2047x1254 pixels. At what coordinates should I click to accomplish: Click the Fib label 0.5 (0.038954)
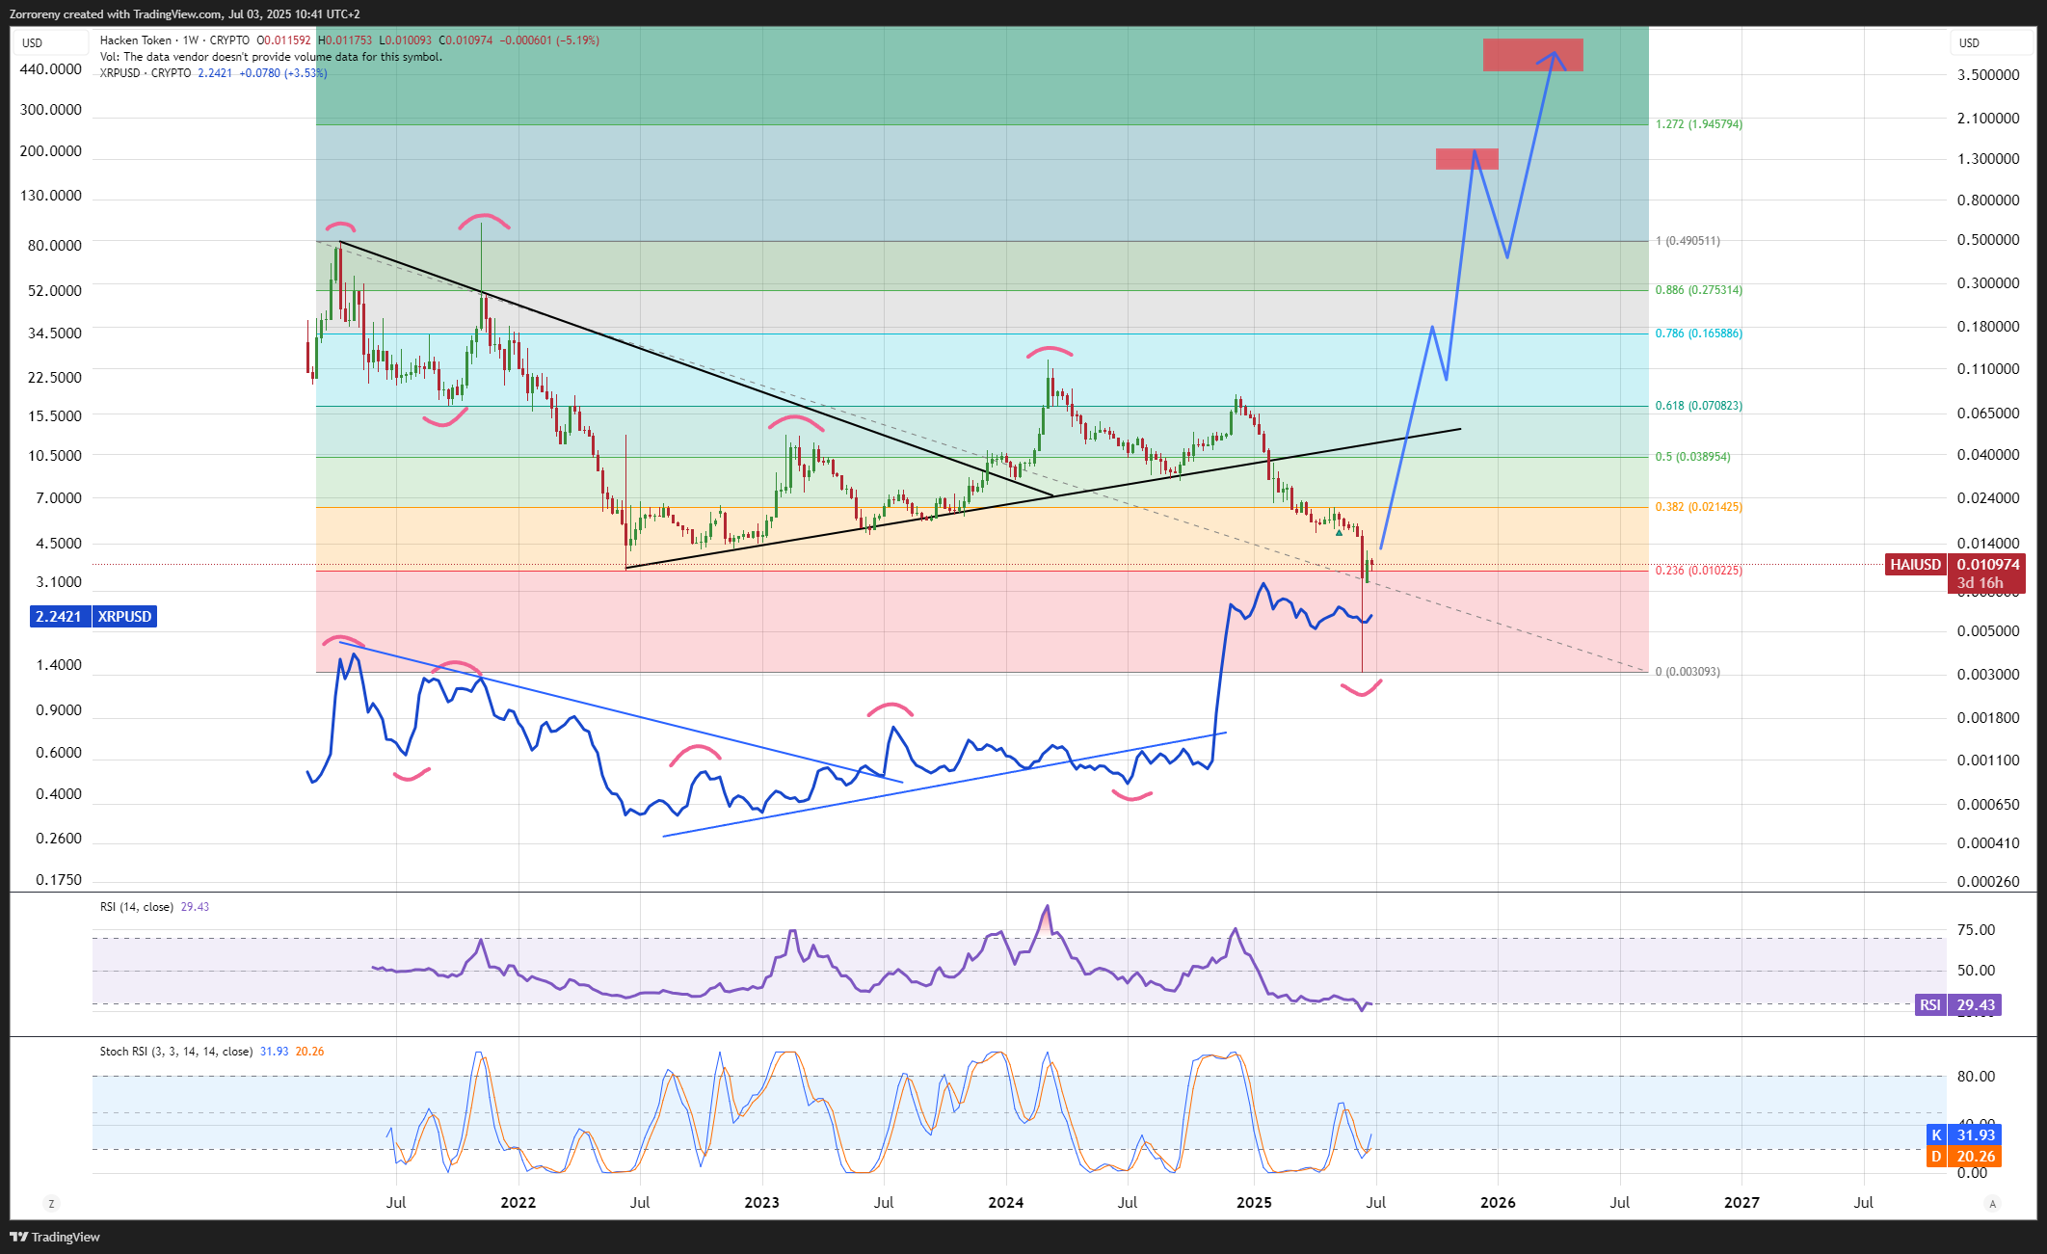pos(1693,457)
